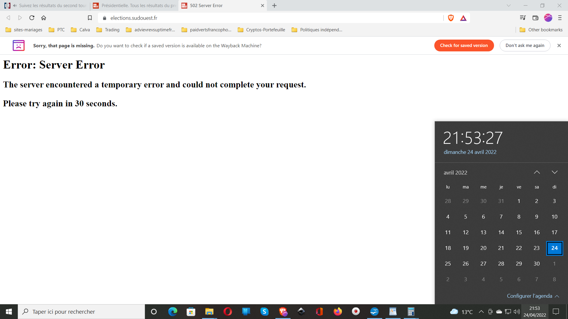Click Check for saved version button

pyautogui.click(x=464, y=45)
